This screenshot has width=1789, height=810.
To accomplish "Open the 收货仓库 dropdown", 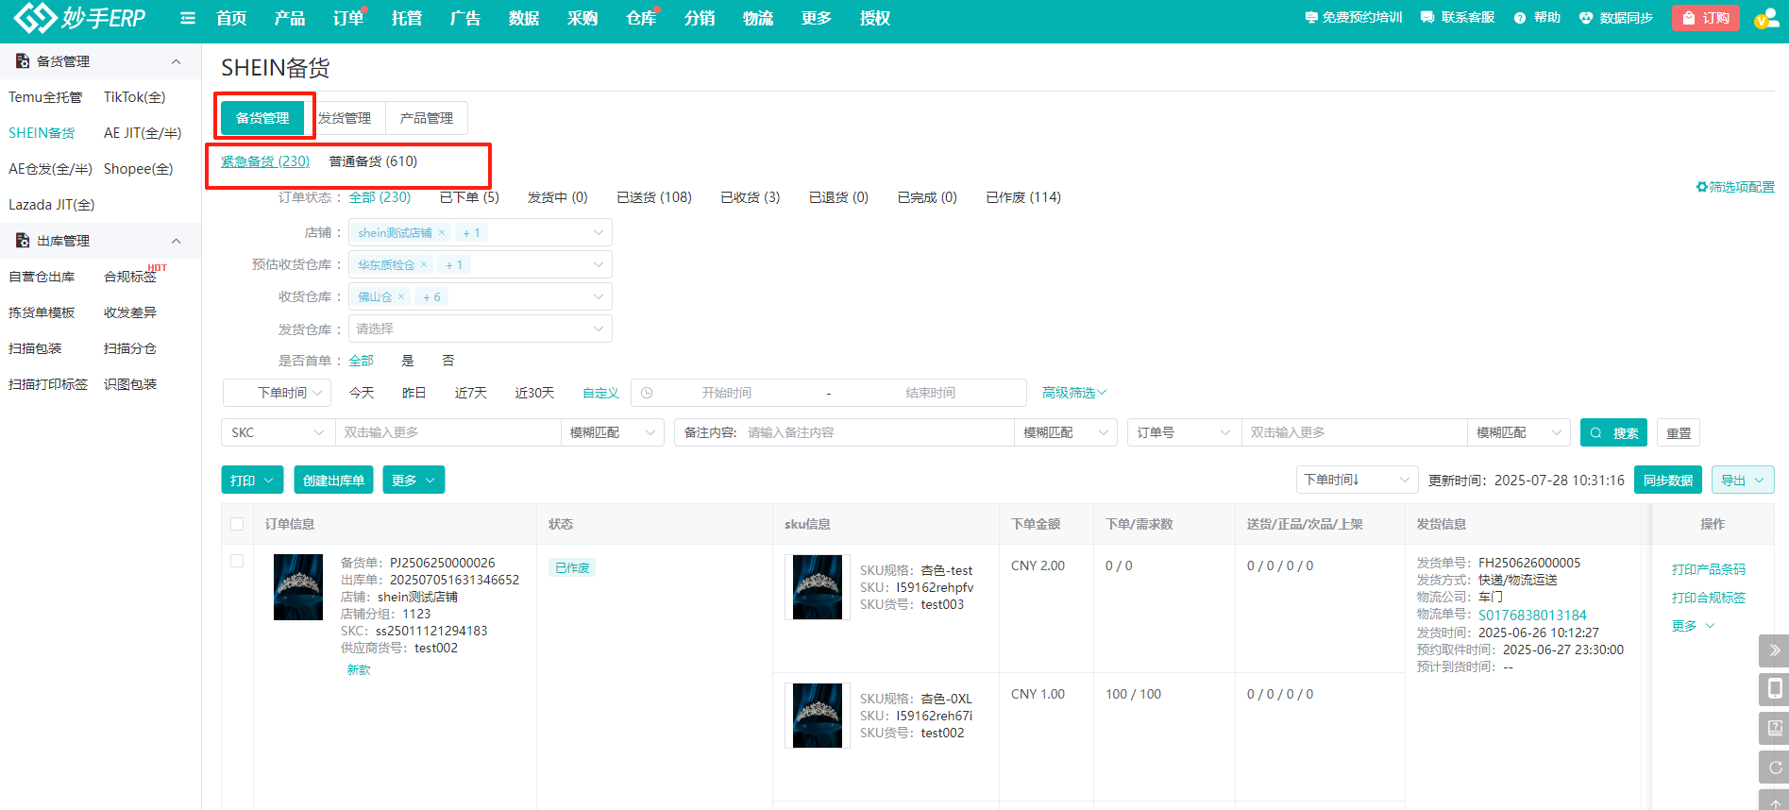I will [x=481, y=296].
